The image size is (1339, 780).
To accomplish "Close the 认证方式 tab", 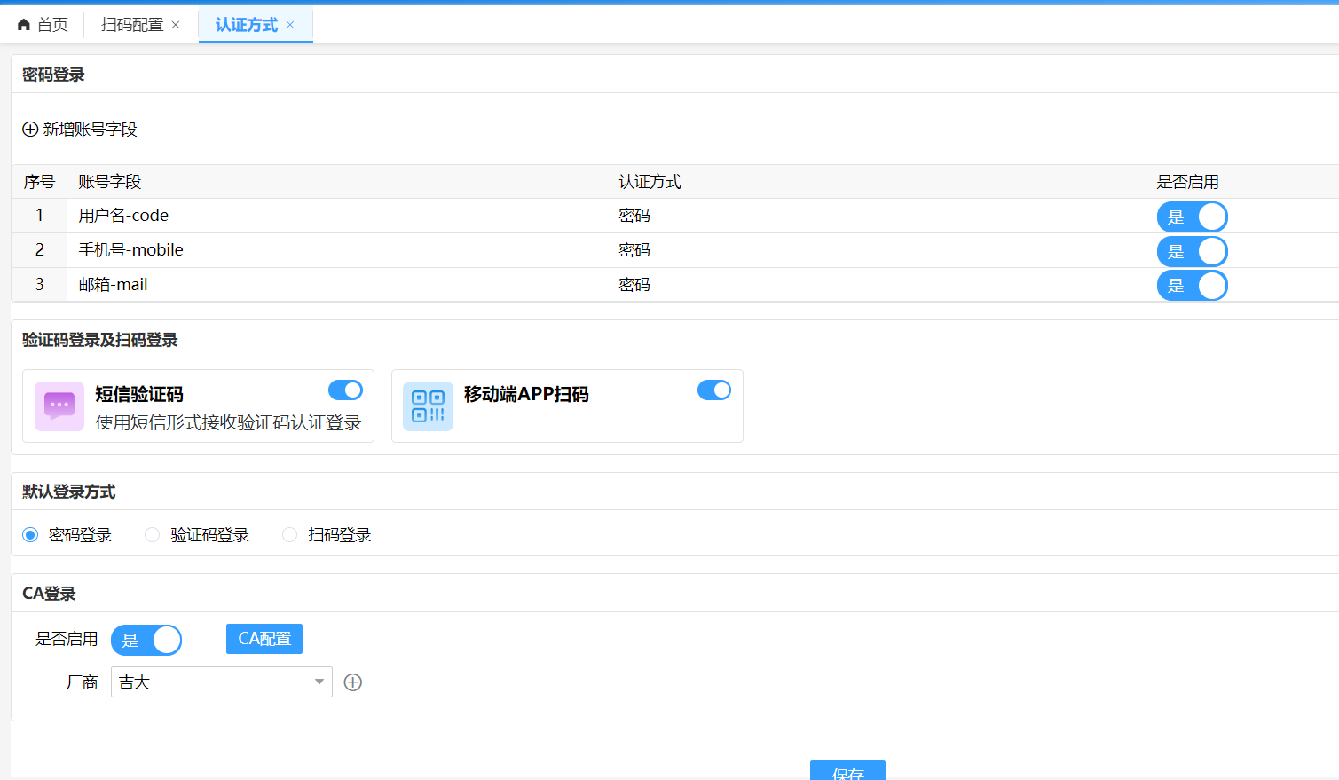I will [x=290, y=25].
